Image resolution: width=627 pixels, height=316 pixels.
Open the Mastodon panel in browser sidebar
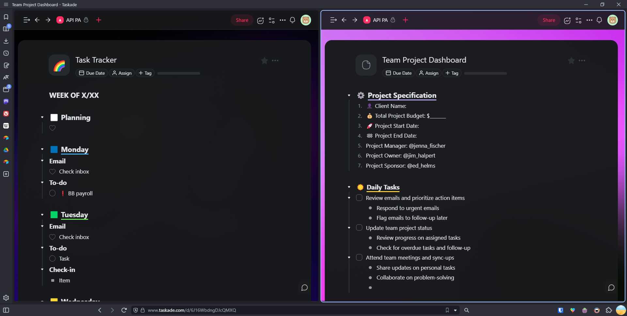(6, 101)
